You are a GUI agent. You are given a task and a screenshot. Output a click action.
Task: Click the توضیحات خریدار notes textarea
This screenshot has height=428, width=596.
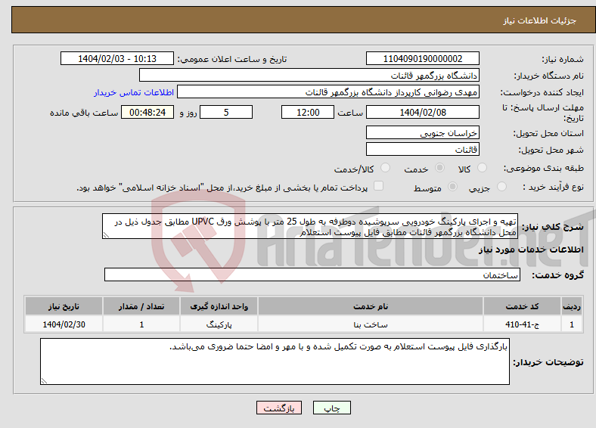click(x=275, y=361)
